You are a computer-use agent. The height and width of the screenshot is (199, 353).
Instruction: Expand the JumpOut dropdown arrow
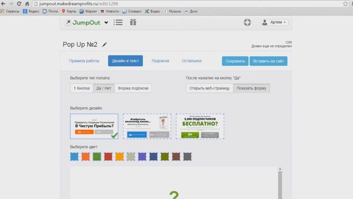tap(106, 23)
